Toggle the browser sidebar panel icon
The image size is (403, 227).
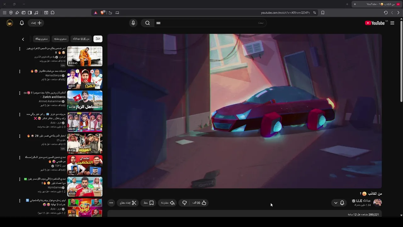pos(30,13)
